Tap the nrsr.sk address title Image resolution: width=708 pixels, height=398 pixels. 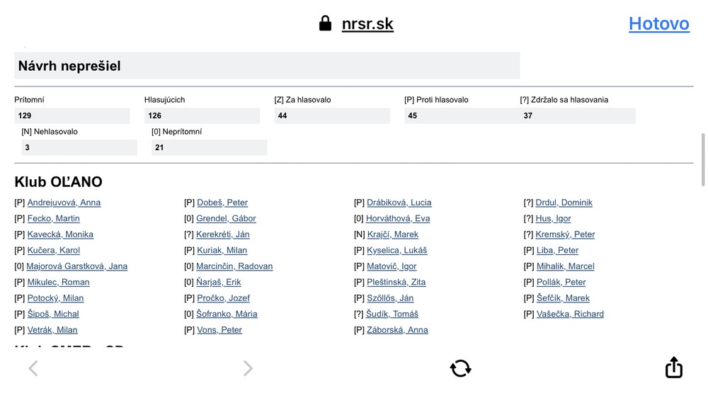coord(367,24)
